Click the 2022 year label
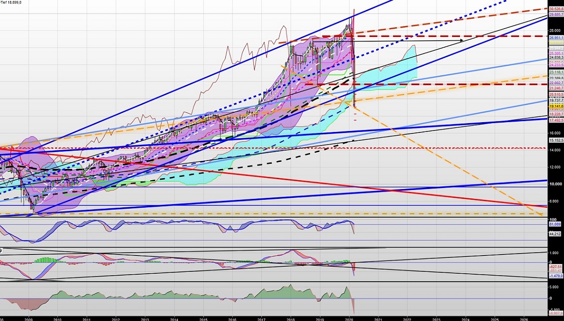 tap(407, 319)
